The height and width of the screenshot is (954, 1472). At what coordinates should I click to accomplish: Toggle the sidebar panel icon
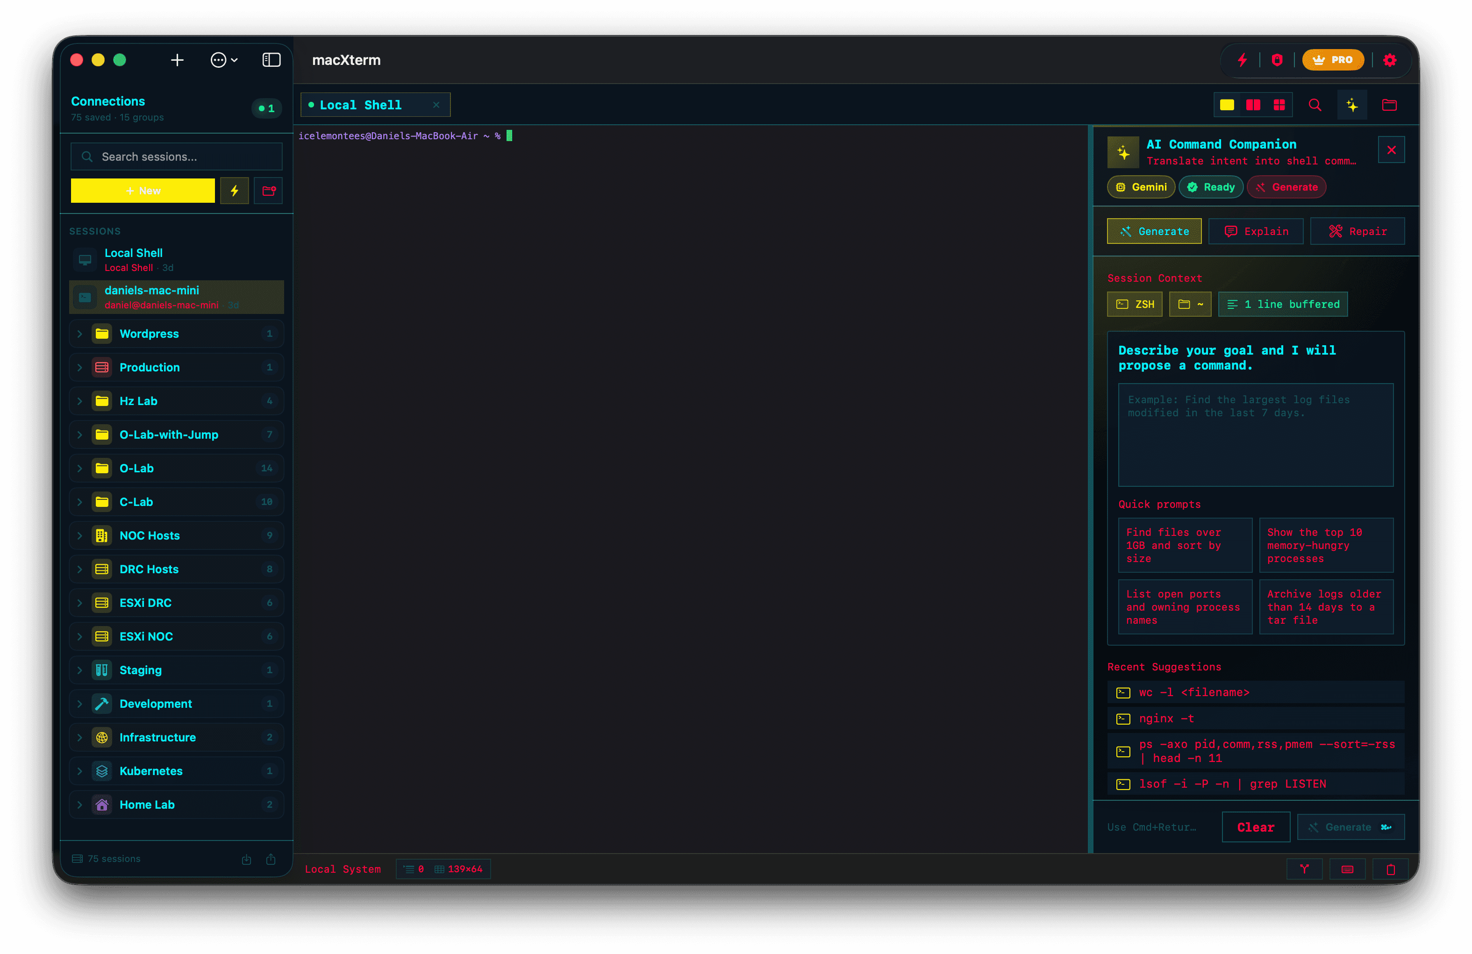coord(272,60)
